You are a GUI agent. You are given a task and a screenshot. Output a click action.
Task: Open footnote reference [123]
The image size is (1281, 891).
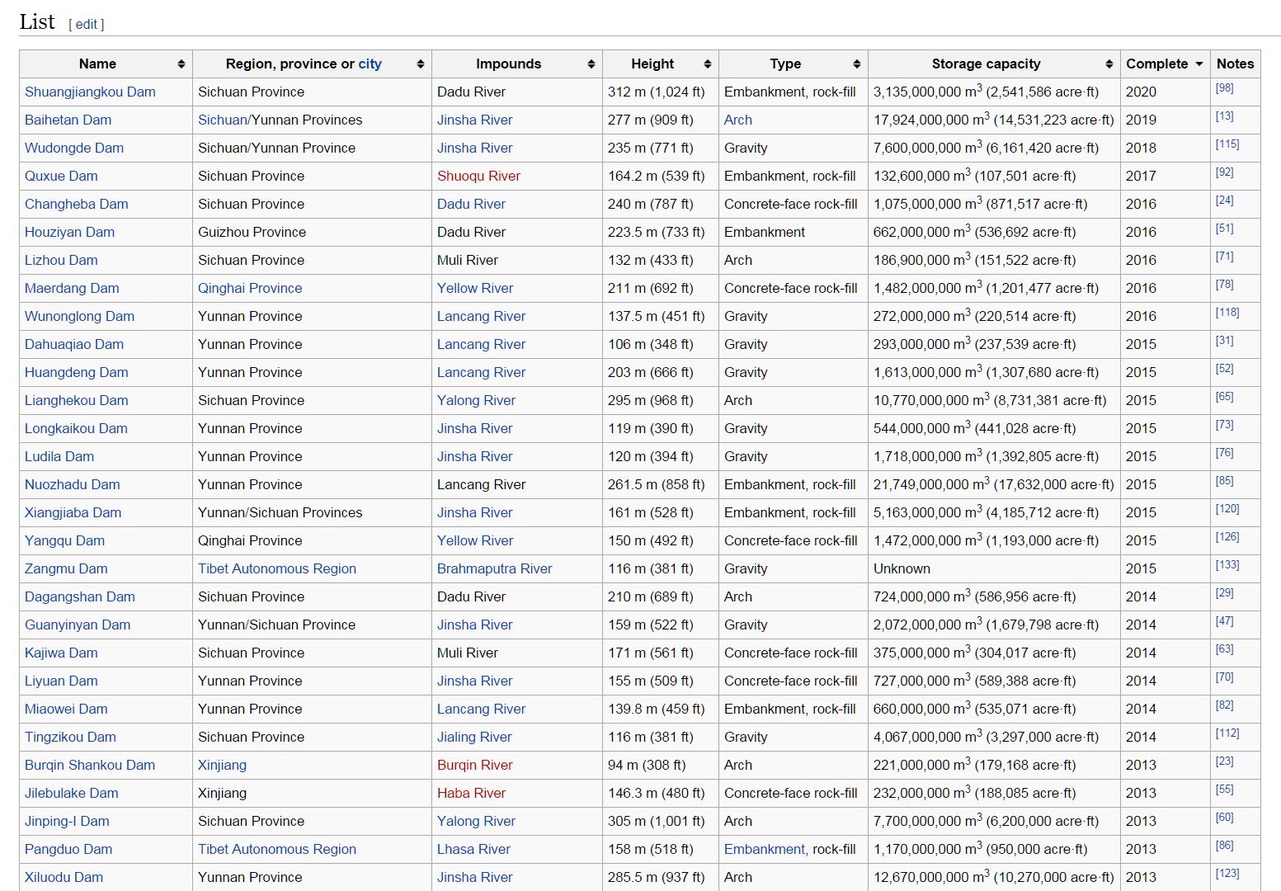(x=1227, y=874)
